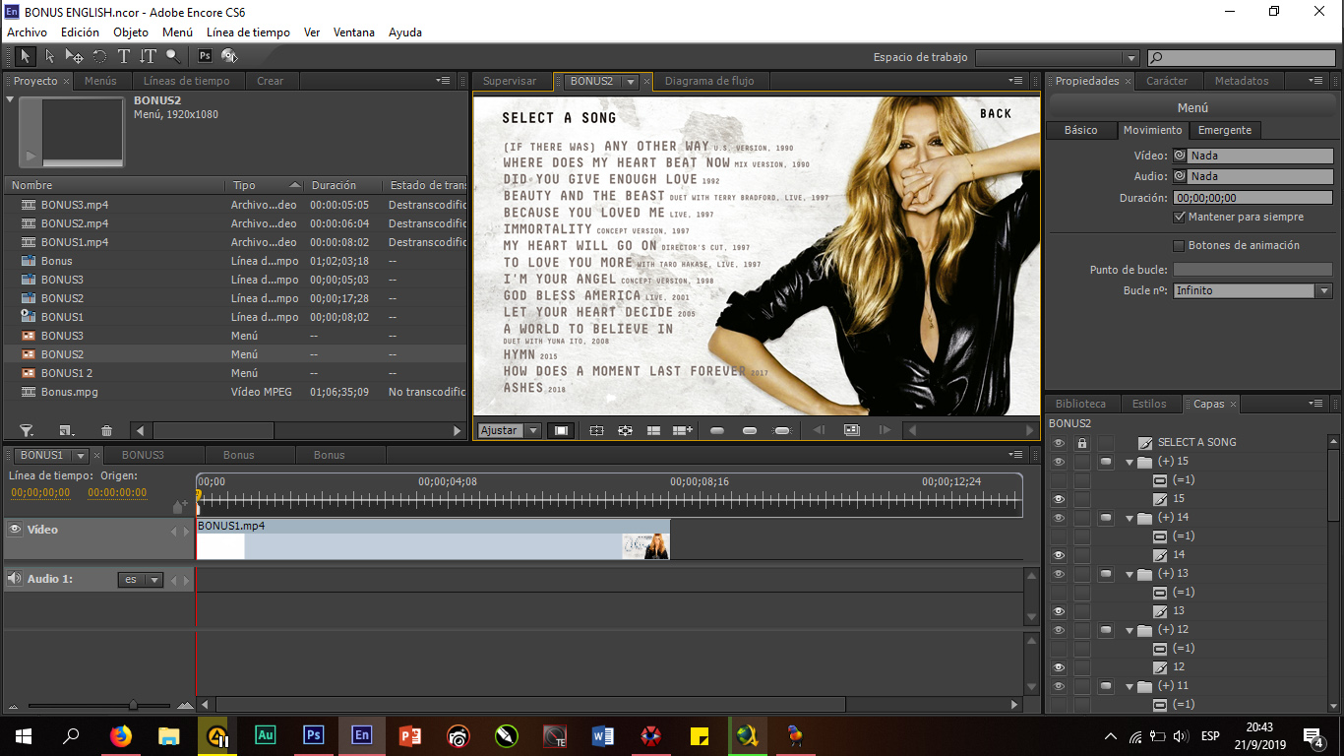
Task: Collapse the (+) 13 layer group
Action: tap(1130, 574)
